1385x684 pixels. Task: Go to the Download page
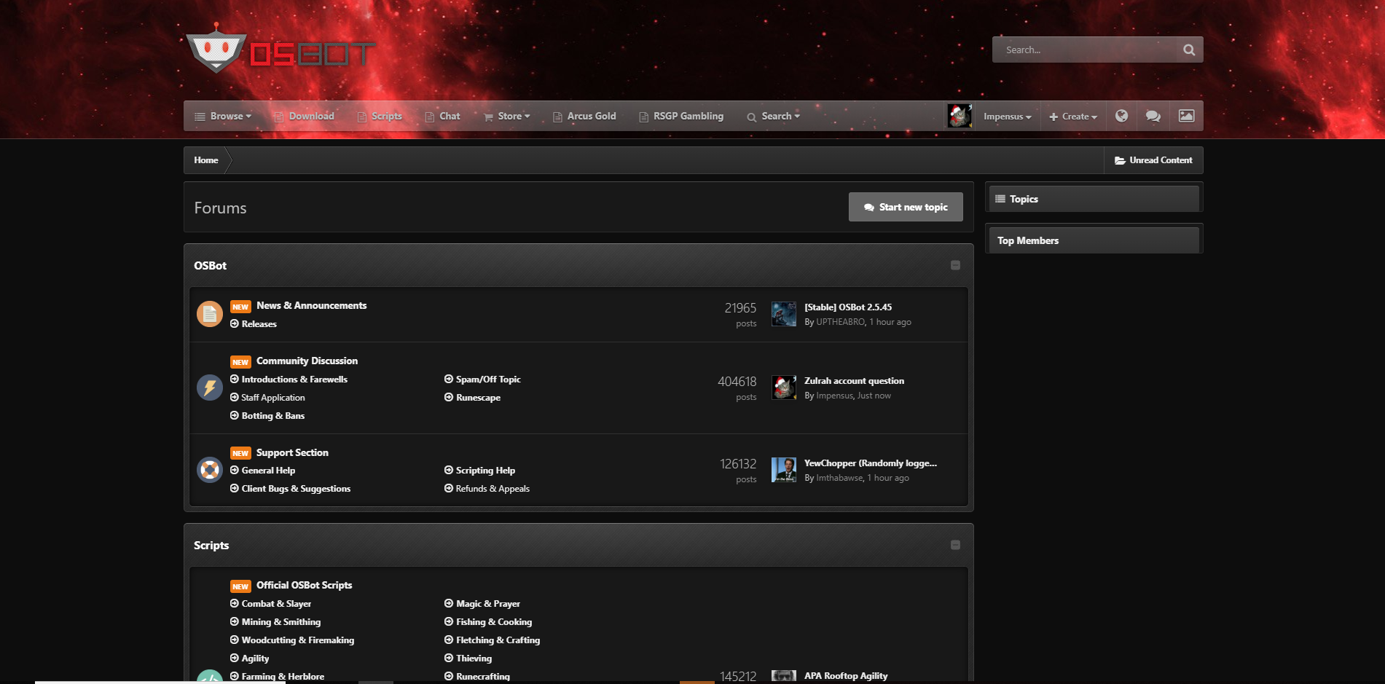[x=304, y=116]
